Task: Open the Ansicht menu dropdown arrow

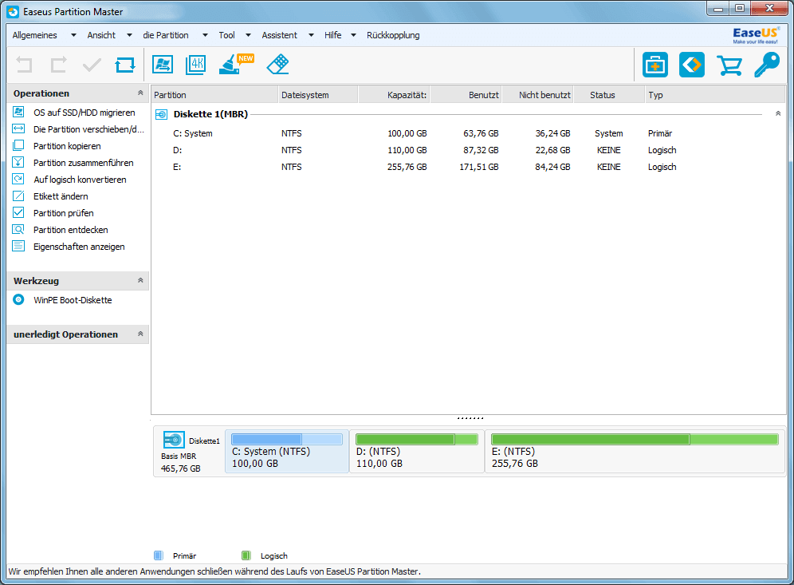Action: point(129,35)
